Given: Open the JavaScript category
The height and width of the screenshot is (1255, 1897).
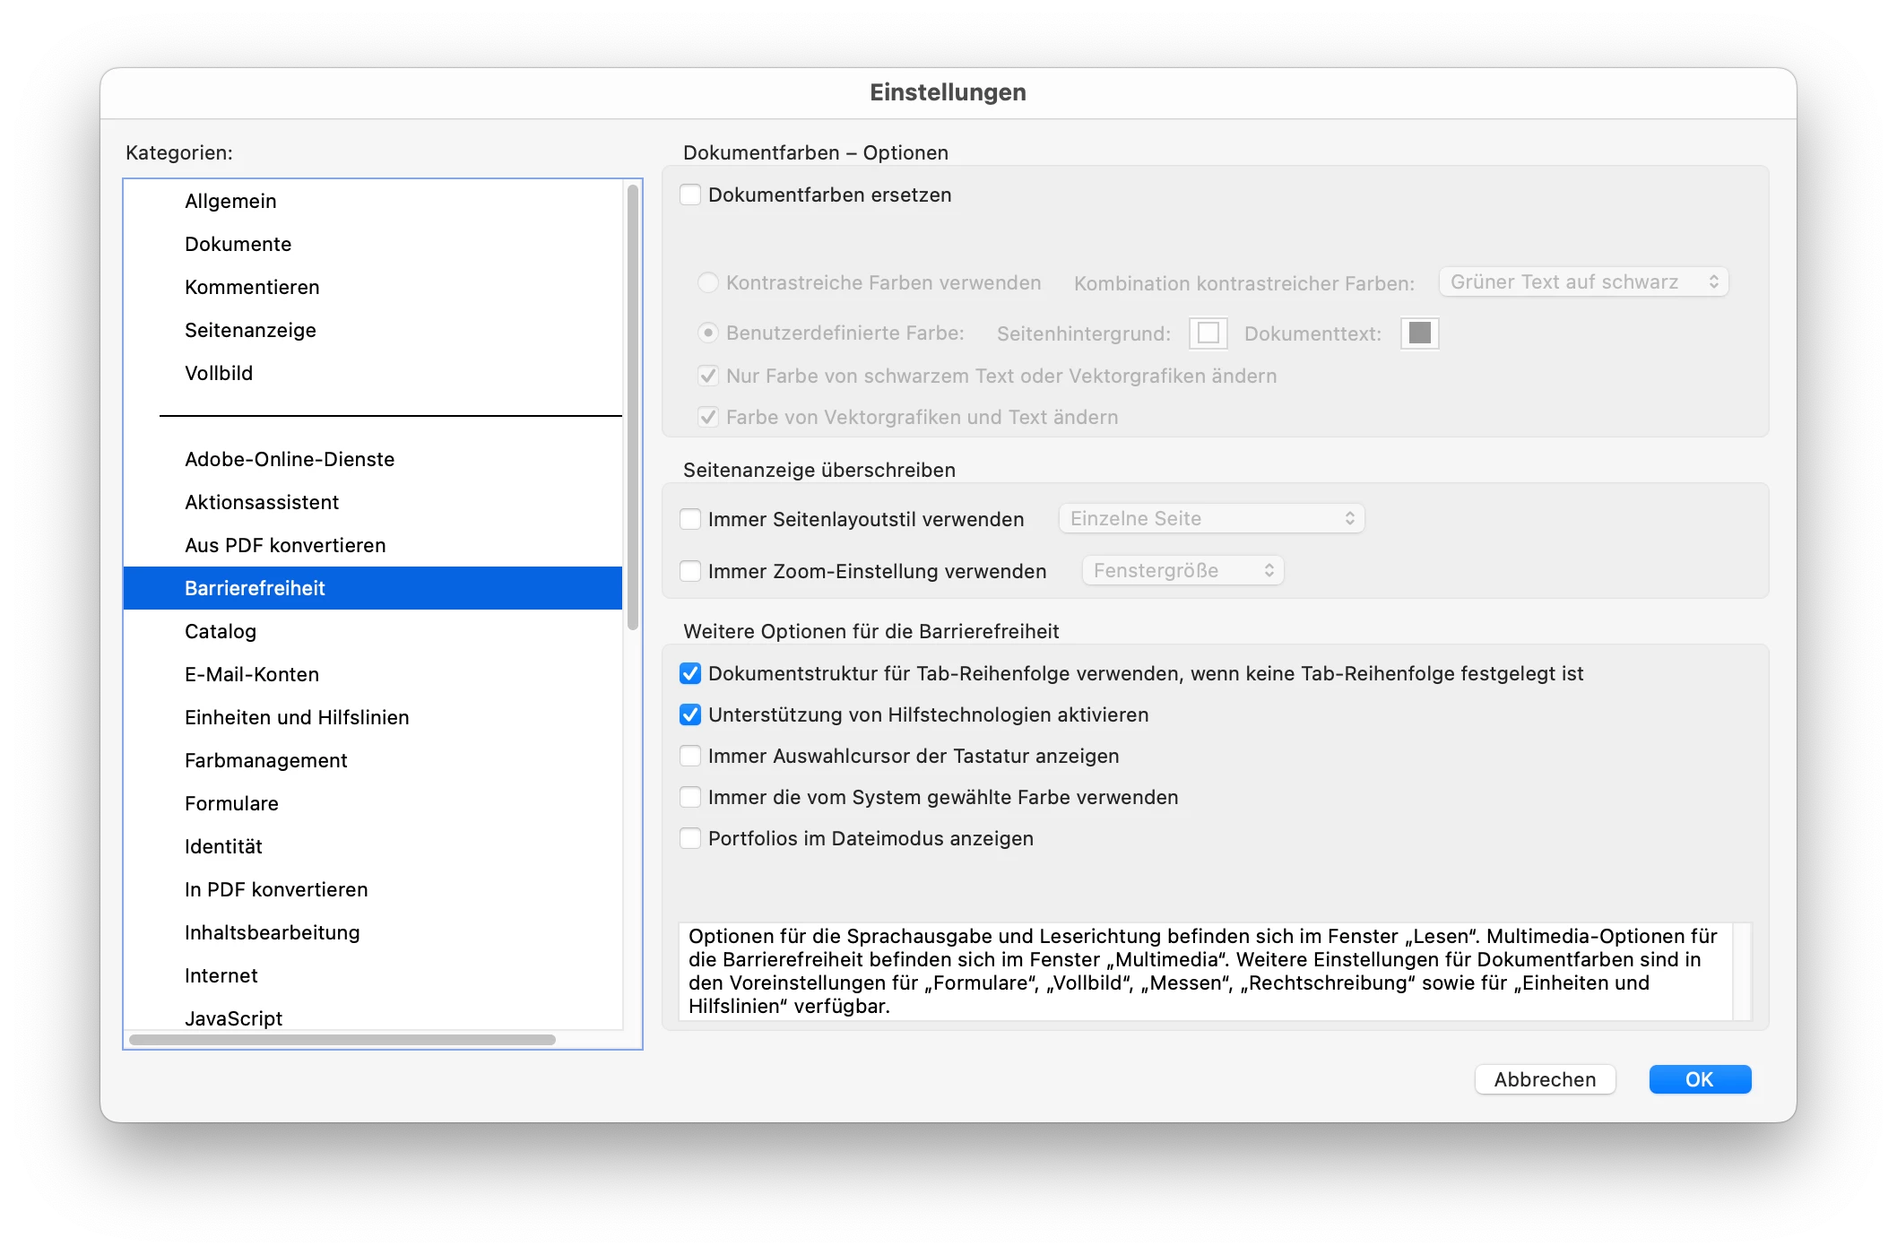Looking at the screenshot, I should (233, 1018).
